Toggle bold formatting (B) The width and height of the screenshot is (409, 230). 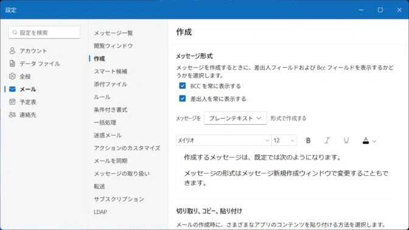click(x=308, y=141)
